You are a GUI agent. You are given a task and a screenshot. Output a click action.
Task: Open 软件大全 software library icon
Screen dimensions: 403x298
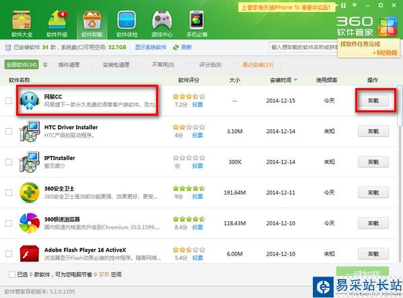[22, 24]
